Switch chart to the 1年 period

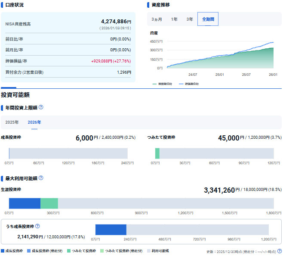pos(174,19)
